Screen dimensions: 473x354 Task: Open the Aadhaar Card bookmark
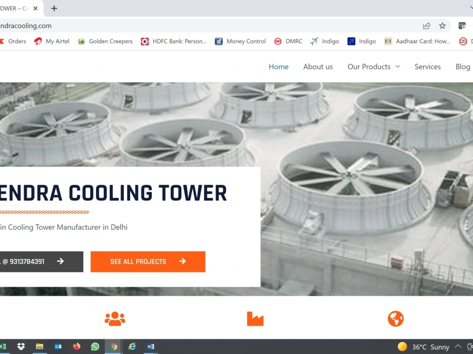418,41
